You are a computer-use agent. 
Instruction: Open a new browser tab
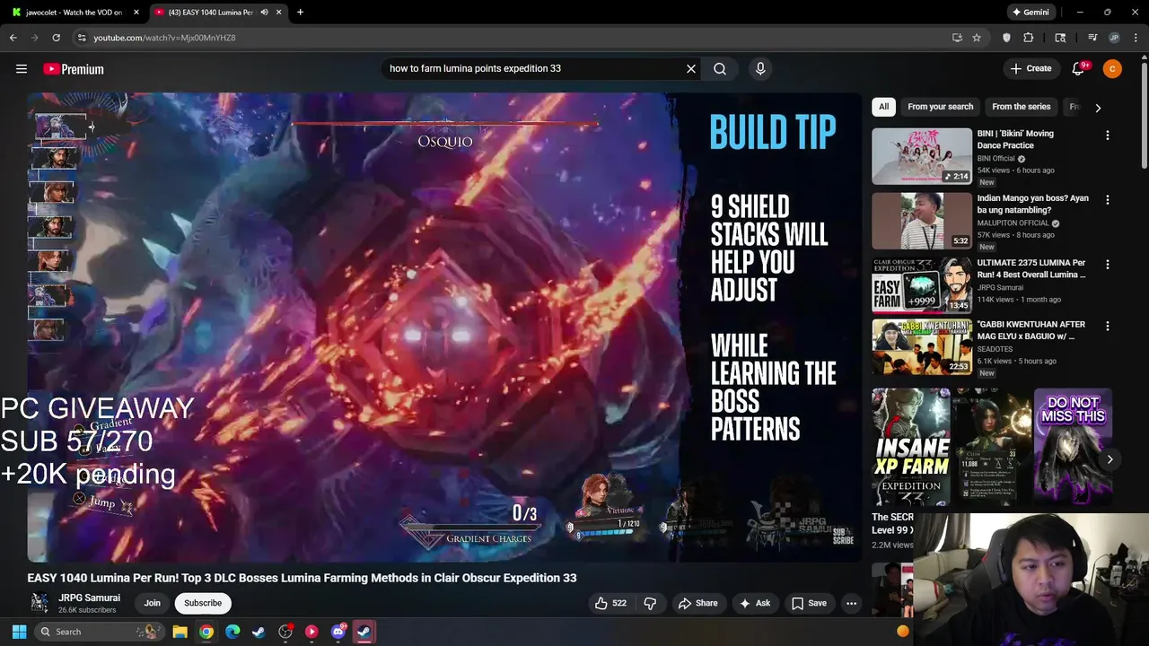coord(300,13)
